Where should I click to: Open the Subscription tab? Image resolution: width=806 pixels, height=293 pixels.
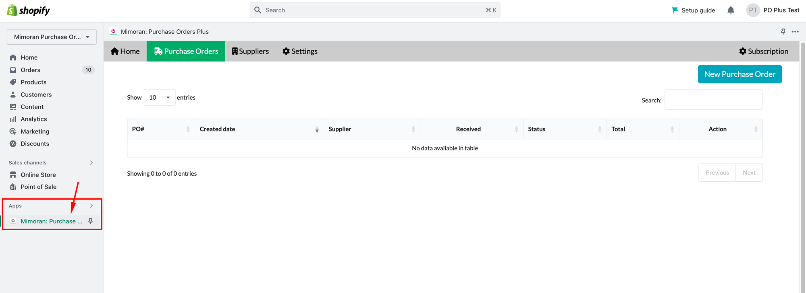[764, 51]
